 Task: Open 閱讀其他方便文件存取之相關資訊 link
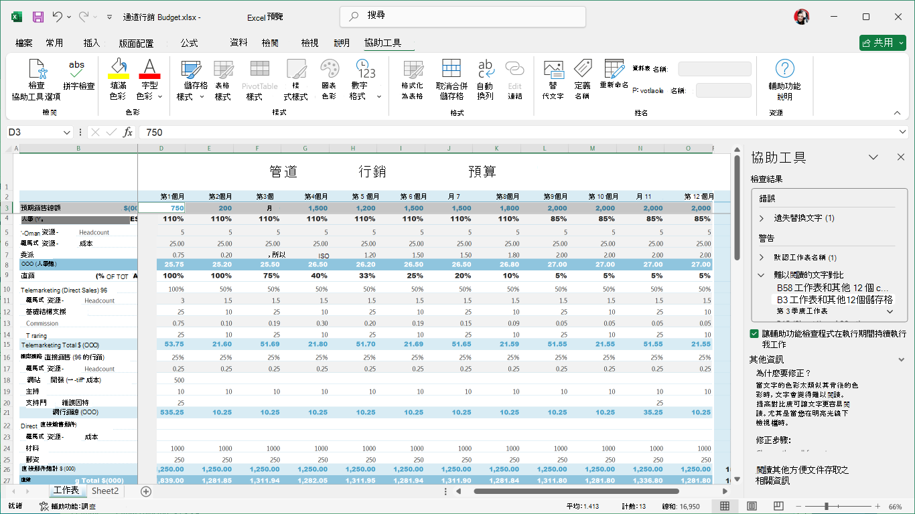802,475
